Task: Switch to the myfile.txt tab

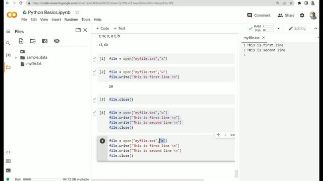Action: [251, 38]
